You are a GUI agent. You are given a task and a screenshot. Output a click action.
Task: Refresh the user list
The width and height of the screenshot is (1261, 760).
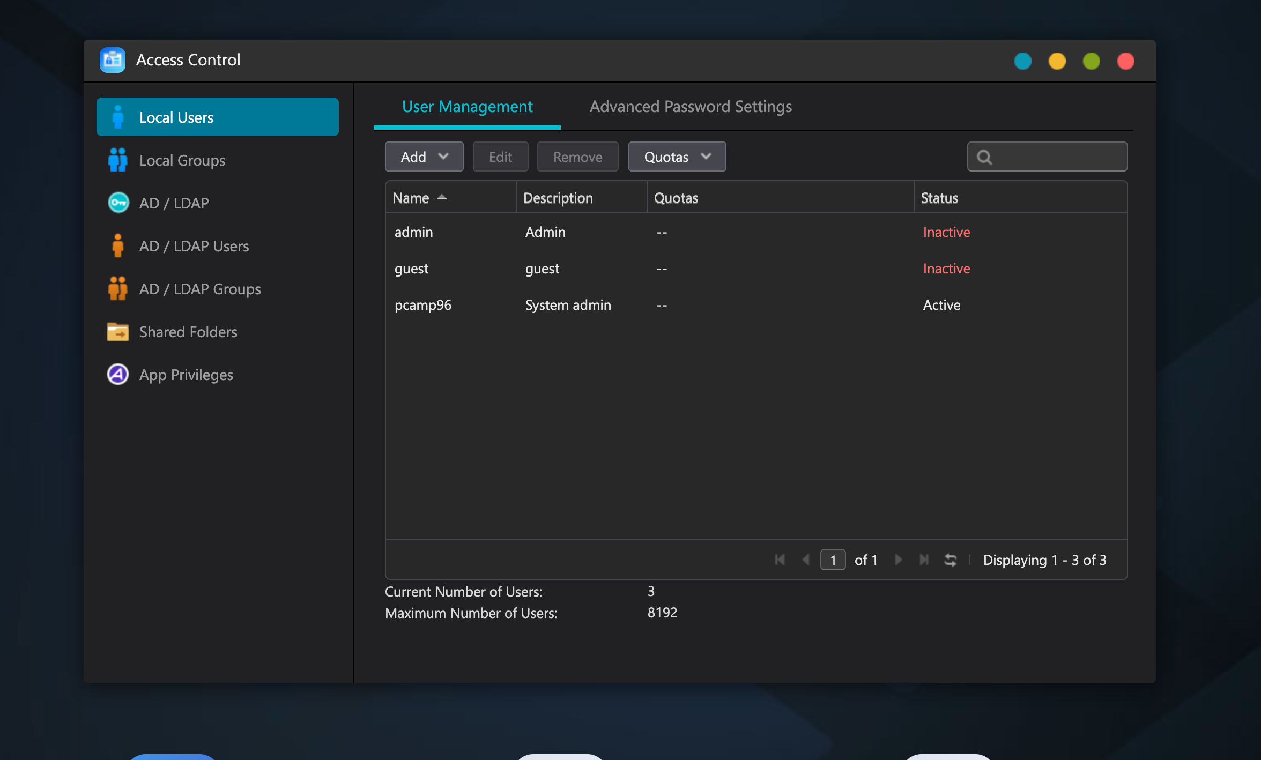(951, 560)
